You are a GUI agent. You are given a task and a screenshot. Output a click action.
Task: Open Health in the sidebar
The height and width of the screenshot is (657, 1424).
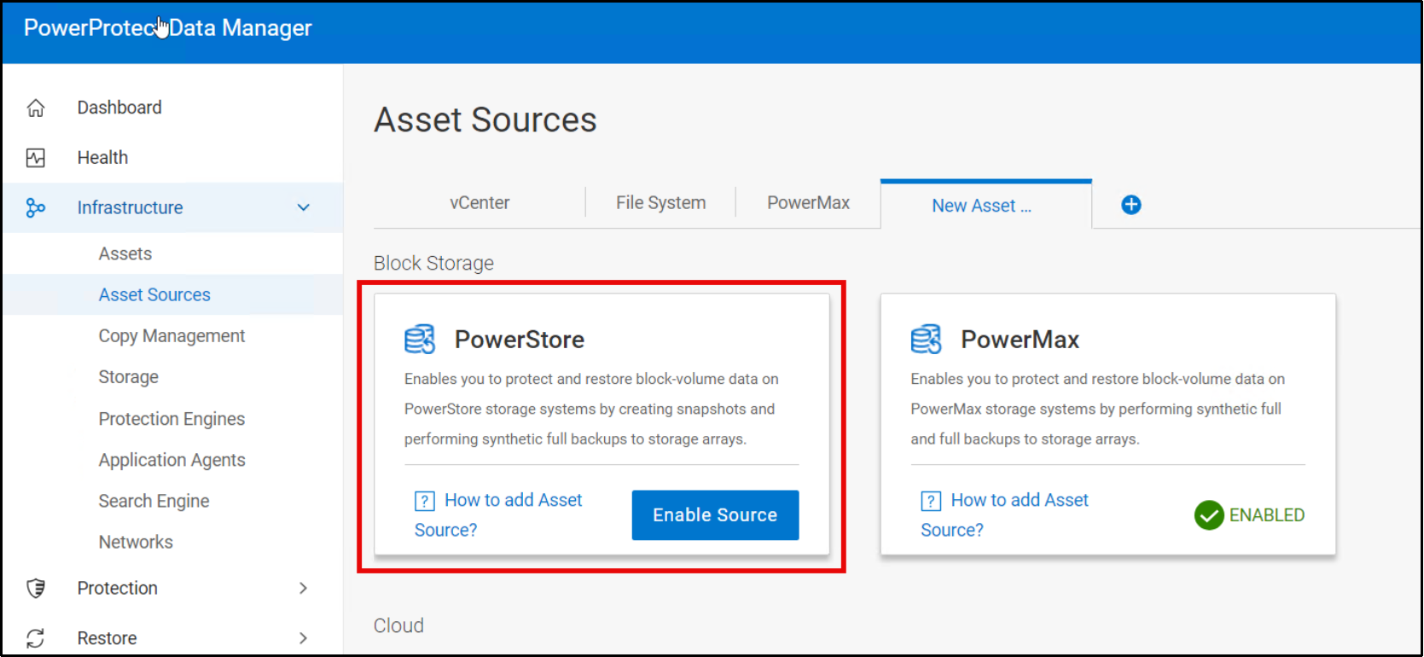[102, 158]
